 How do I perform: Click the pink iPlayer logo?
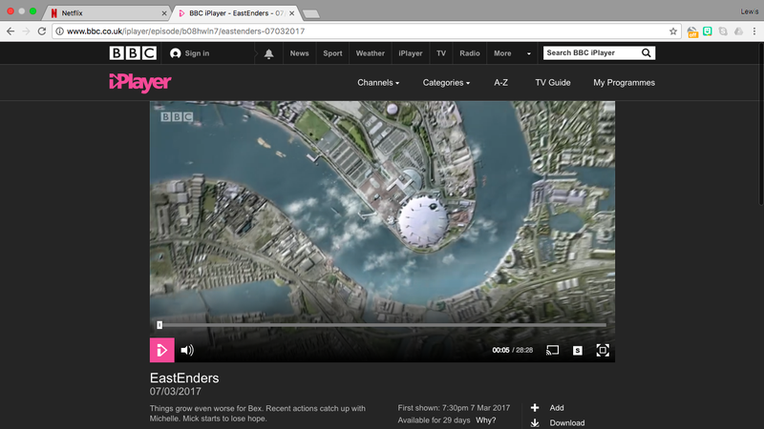(x=139, y=83)
